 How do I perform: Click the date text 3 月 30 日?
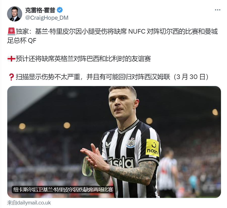191,77
